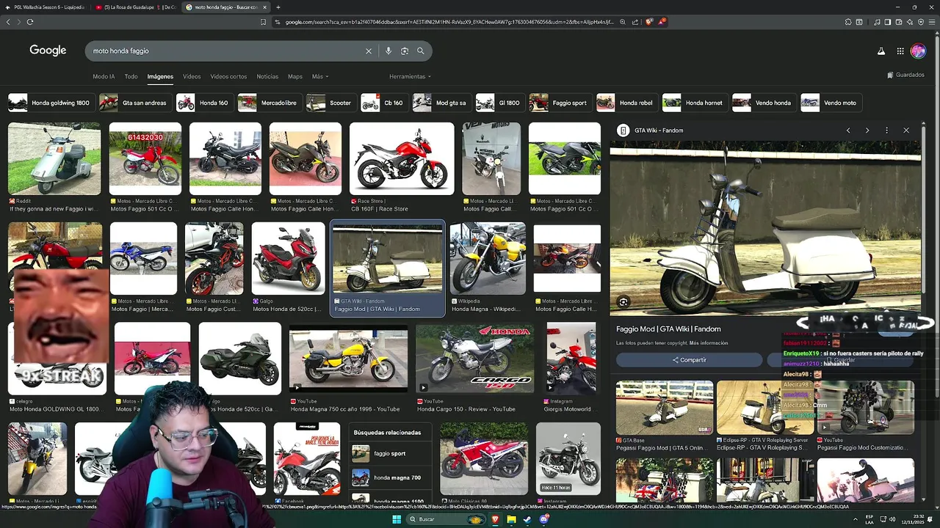The height and width of the screenshot is (528, 940).
Task: Open Leo AI assistant icon
Action: (x=909, y=22)
